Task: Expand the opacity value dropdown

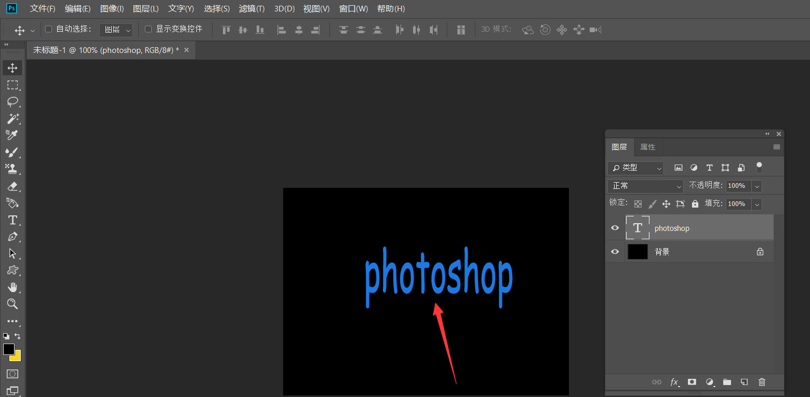Action: (x=757, y=186)
